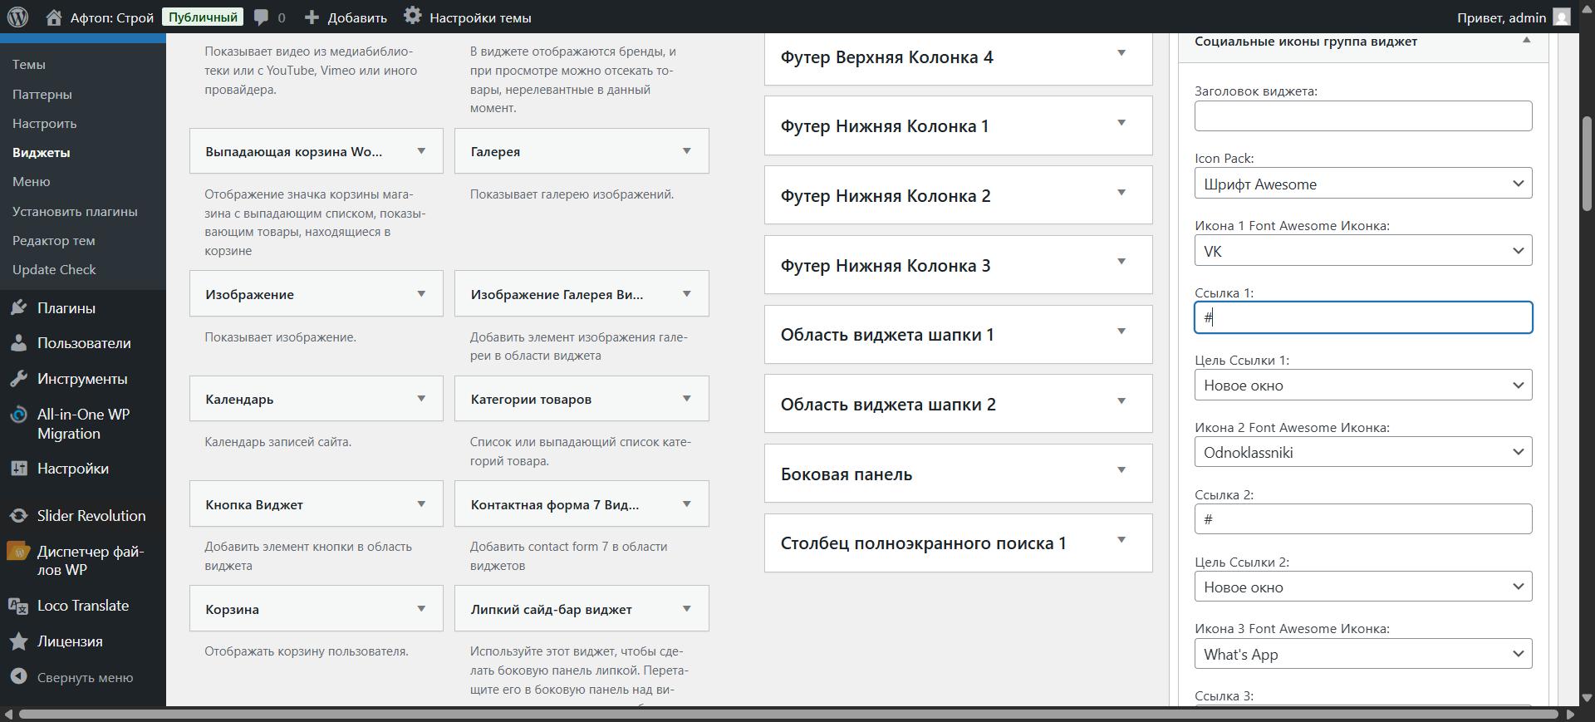Viewport: 1595px width, 722px height.
Task: Open Plugins via the plug icon
Action: (x=19, y=308)
